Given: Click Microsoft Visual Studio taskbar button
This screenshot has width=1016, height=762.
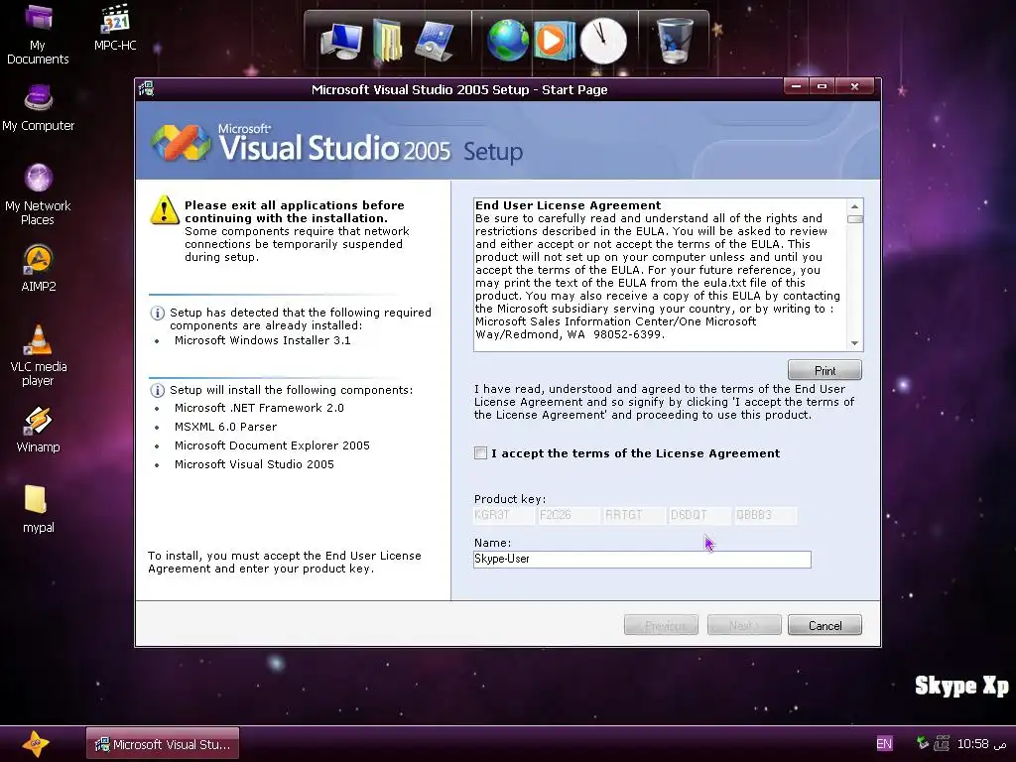Looking at the screenshot, I should (164, 744).
